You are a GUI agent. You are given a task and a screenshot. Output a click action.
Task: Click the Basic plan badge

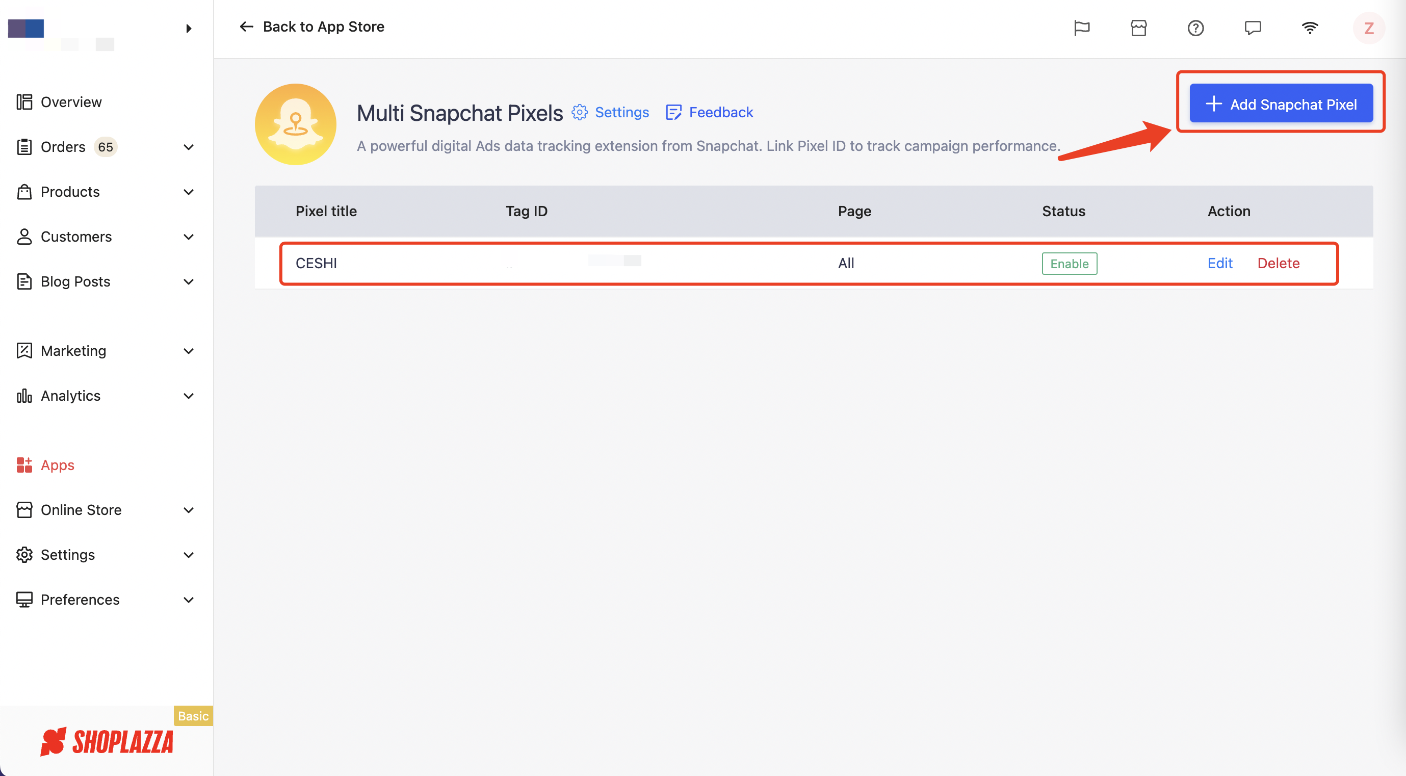[193, 715]
